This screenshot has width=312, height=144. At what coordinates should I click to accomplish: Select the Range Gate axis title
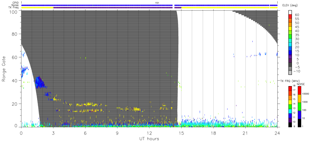(4, 69)
